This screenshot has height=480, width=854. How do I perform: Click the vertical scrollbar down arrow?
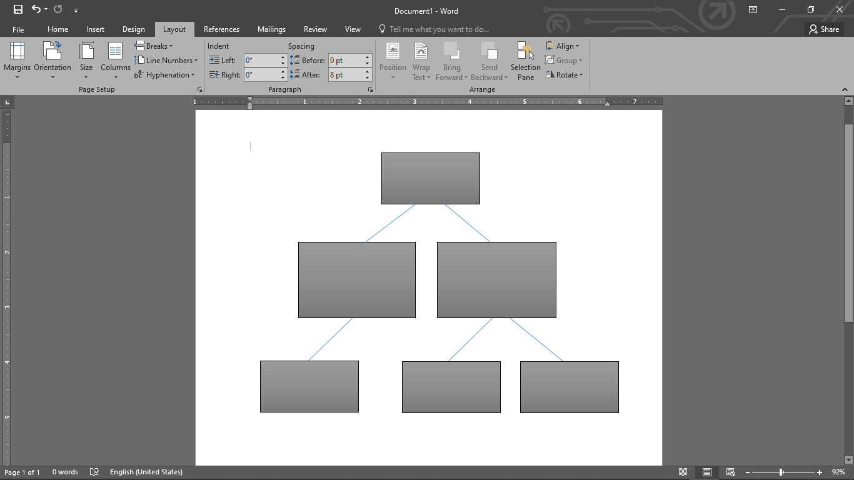pyautogui.click(x=848, y=460)
